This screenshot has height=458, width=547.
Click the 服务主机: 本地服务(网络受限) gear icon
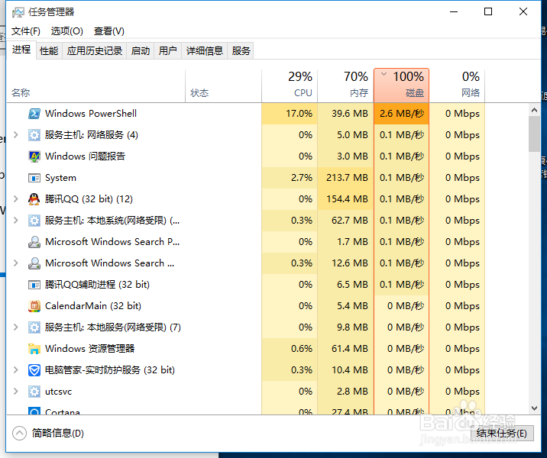coord(34,327)
